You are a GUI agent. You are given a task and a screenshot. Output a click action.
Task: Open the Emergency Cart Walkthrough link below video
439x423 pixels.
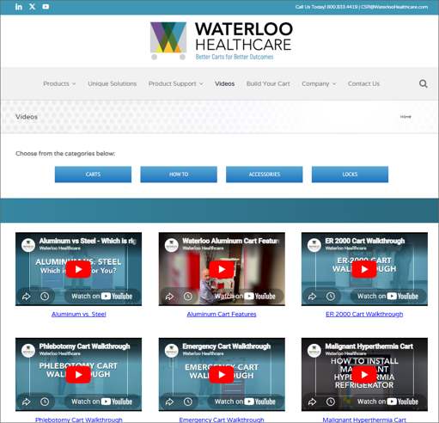pos(222,420)
